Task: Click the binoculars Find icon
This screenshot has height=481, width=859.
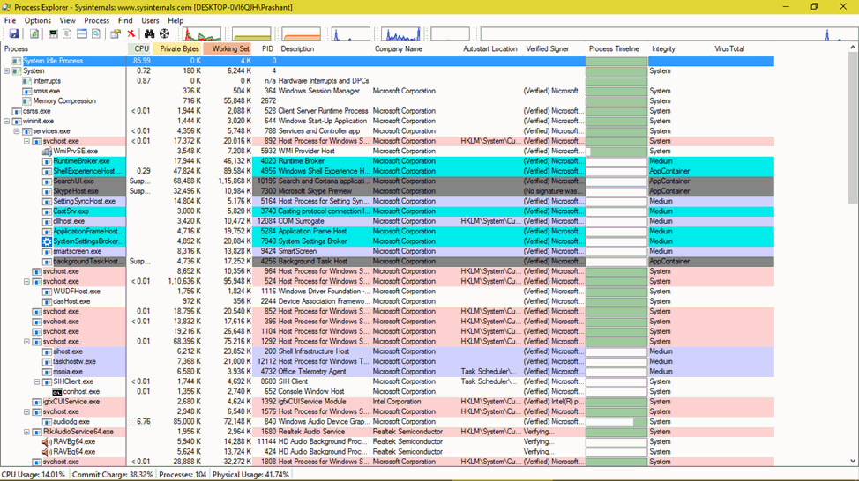Action: tap(150, 34)
